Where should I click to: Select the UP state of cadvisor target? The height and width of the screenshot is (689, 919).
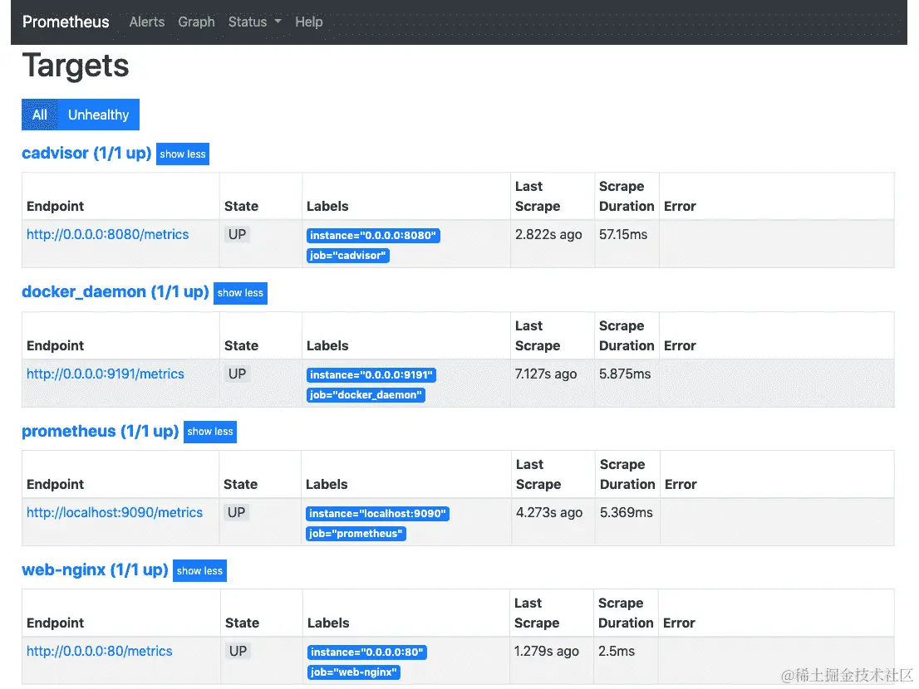[x=238, y=234]
